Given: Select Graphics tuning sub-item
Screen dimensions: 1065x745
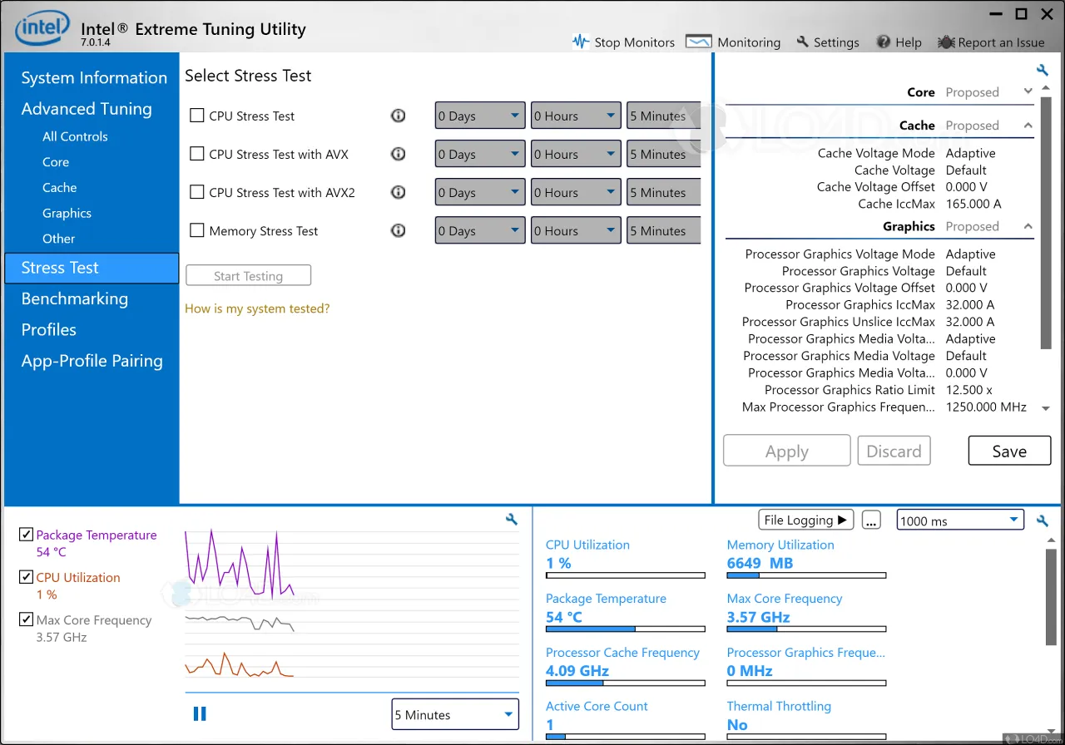Looking at the screenshot, I should (67, 213).
